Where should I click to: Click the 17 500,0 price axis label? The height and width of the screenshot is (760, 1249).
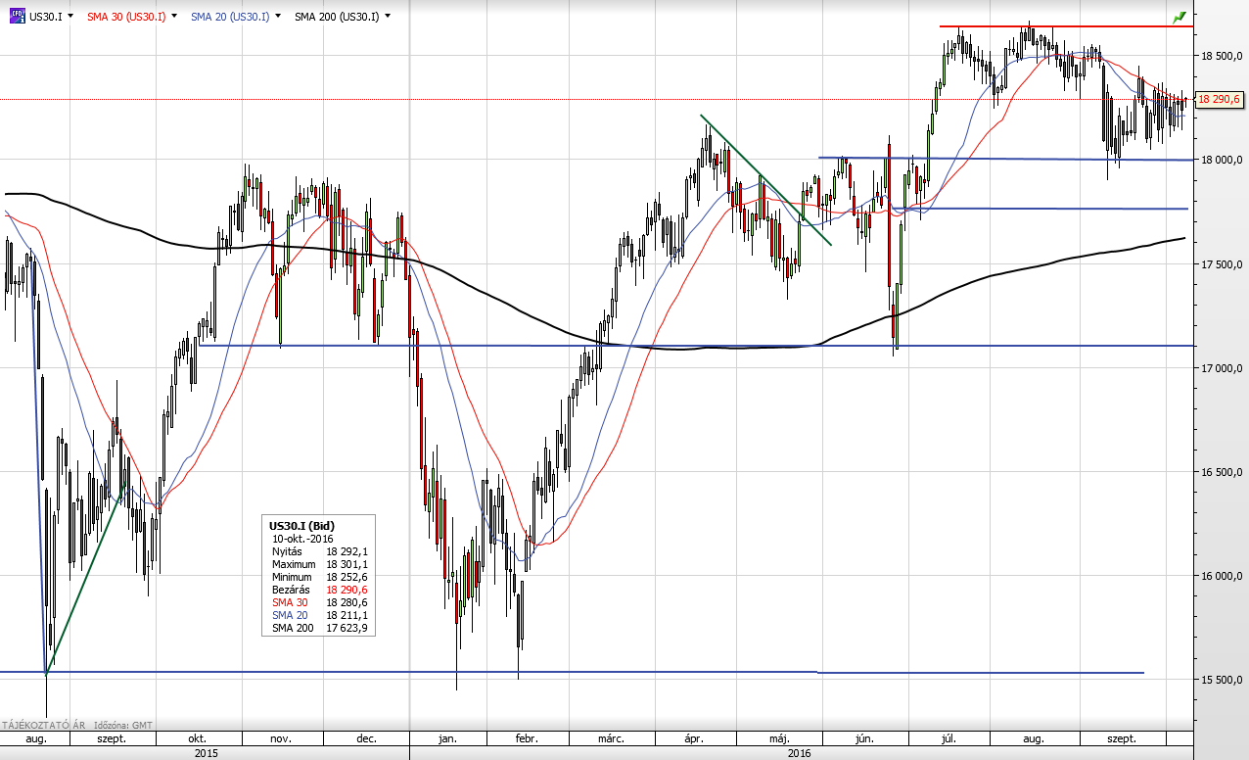[1221, 264]
